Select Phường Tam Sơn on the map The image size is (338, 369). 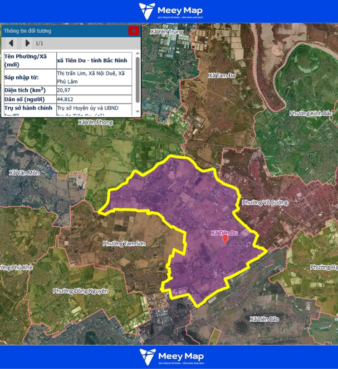click(124, 244)
